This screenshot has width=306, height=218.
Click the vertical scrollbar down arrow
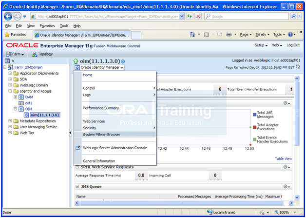pos(297,198)
